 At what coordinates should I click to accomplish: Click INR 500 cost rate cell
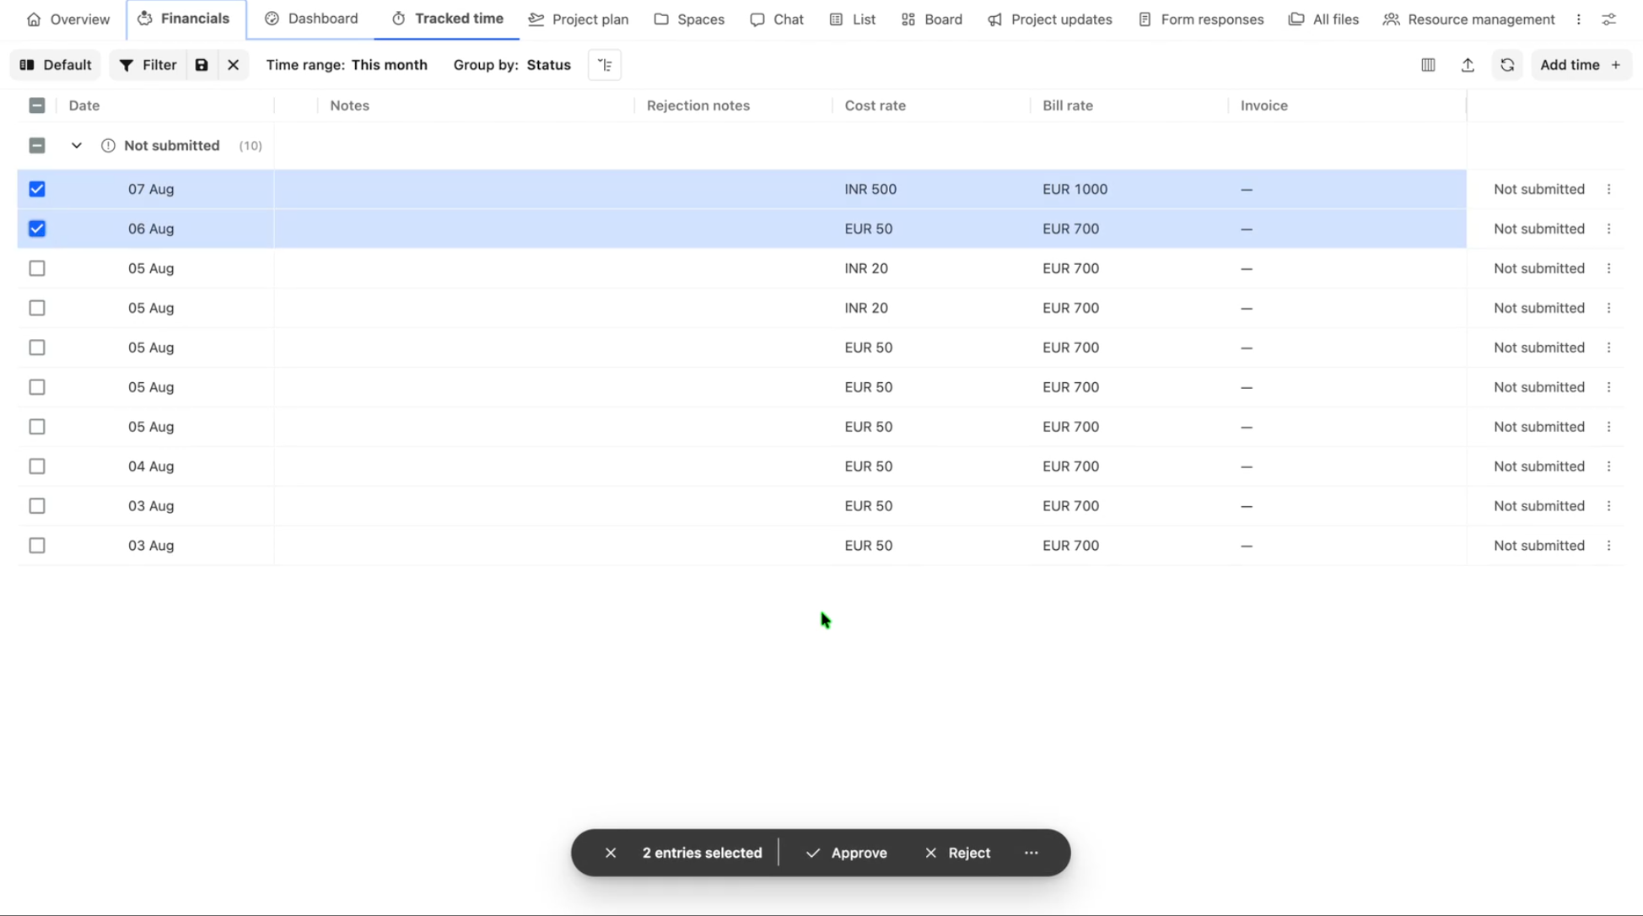point(870,189)
